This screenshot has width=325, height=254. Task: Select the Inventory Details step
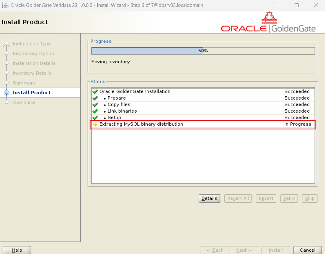click(x=32, y=73)
